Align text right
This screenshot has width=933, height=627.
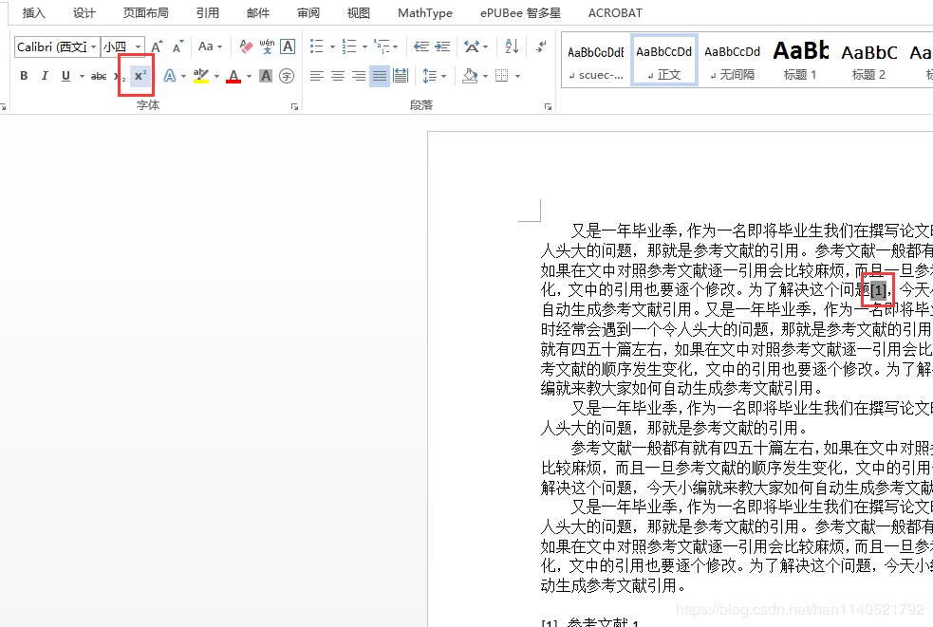tap(358, 76)
